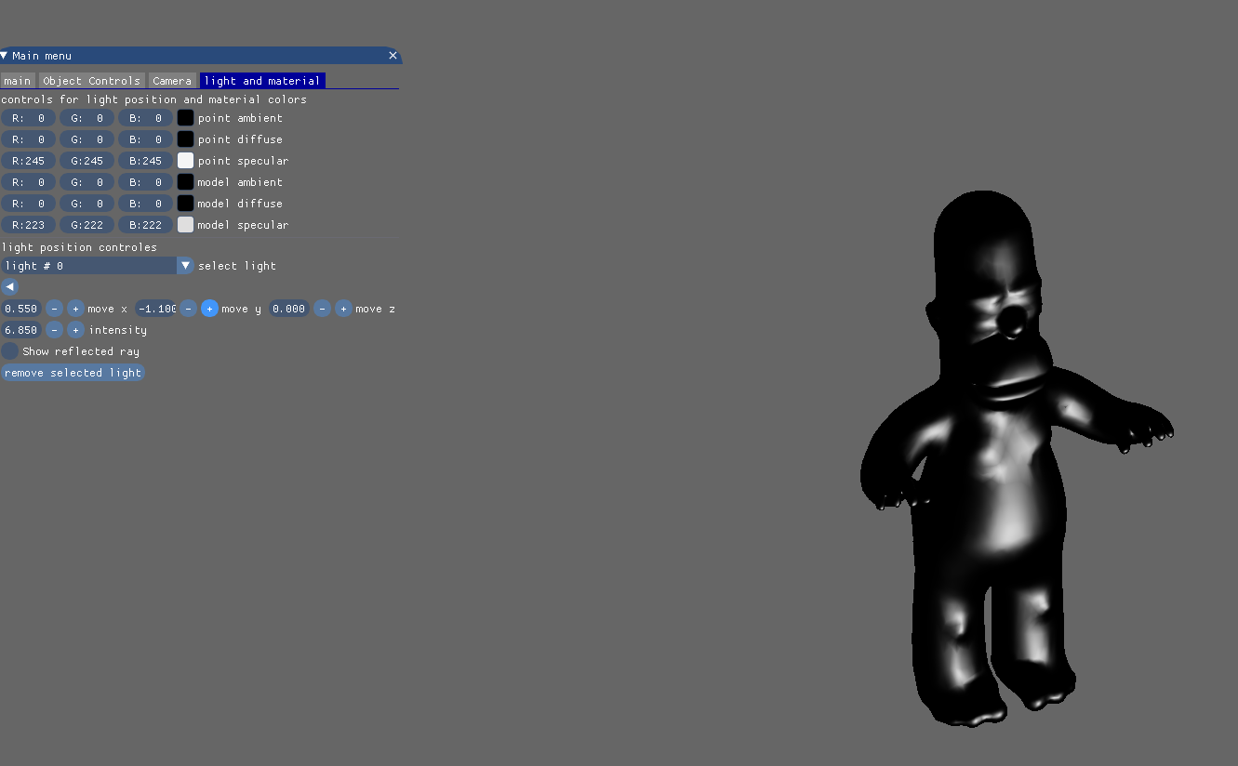Select the light and material tab
Screen dimensions: 1238x766
tap(261, 80)
